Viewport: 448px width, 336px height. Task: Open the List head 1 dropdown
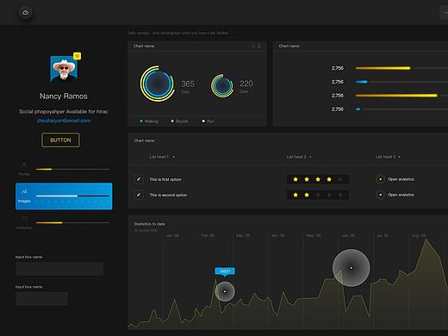click(162, 157)
